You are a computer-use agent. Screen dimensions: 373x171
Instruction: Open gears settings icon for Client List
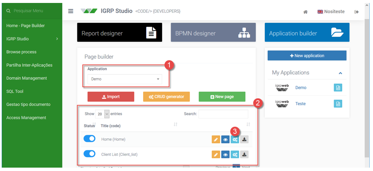pyautogui.click(x=235, y=155)
